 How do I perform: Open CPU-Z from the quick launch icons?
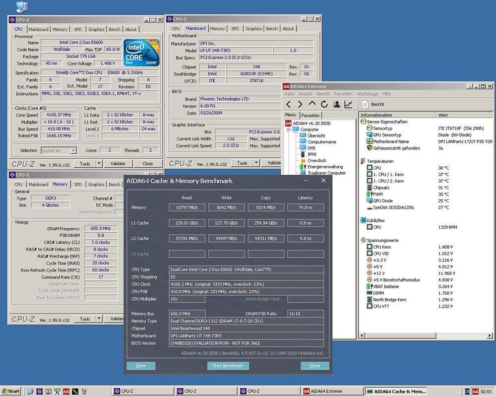point(39,392)
